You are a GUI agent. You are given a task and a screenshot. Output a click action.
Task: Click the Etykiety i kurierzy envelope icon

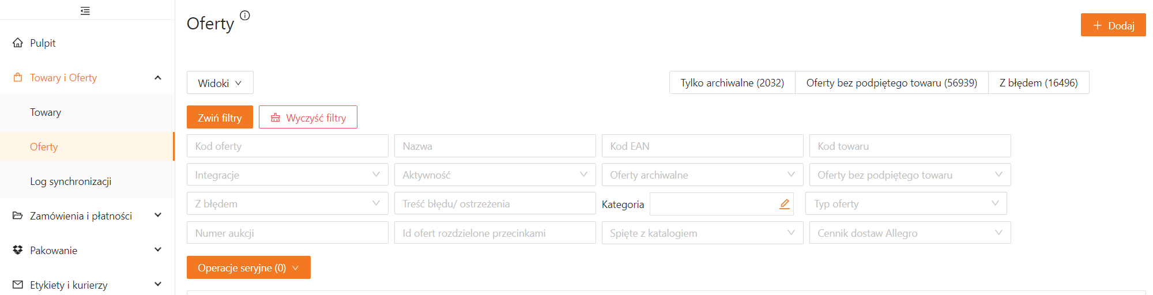pos(18,285)
